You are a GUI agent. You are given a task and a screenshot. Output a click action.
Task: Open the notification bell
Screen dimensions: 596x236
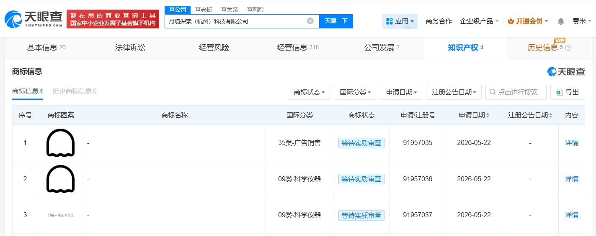click(x=561, y=21)
